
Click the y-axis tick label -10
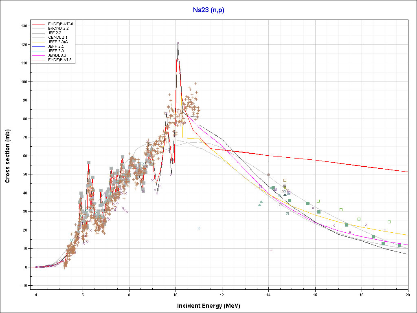24,286
